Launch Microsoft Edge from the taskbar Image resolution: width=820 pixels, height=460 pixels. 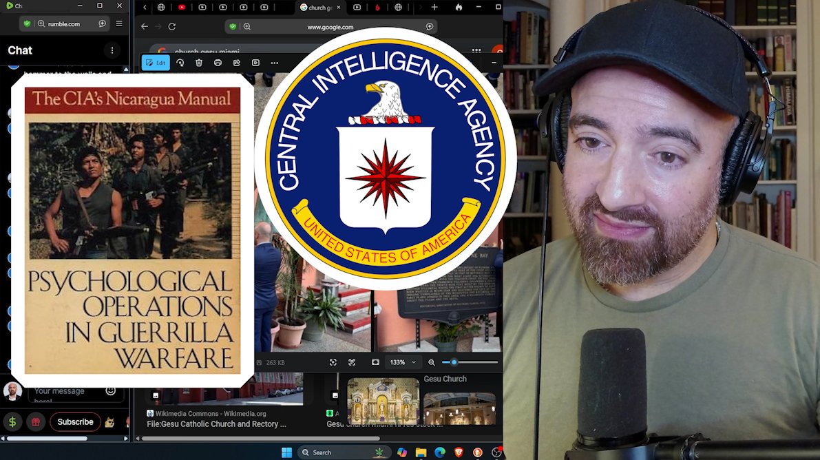(440, 452)
